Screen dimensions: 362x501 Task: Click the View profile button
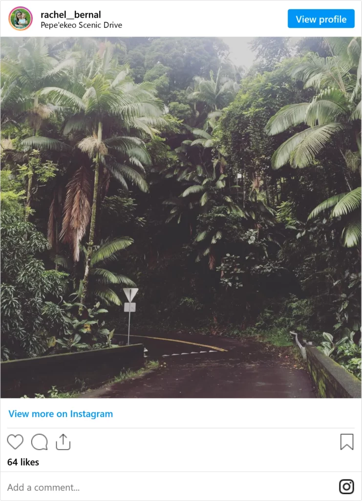coord(321,19)
